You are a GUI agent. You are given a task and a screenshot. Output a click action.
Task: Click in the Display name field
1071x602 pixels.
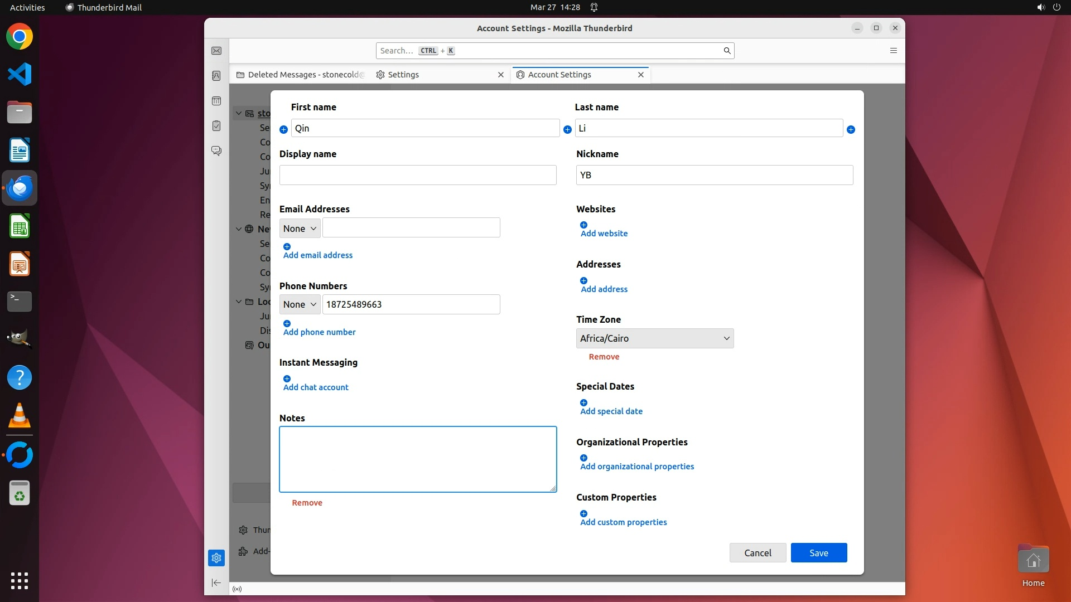click(x=417, y=175)
